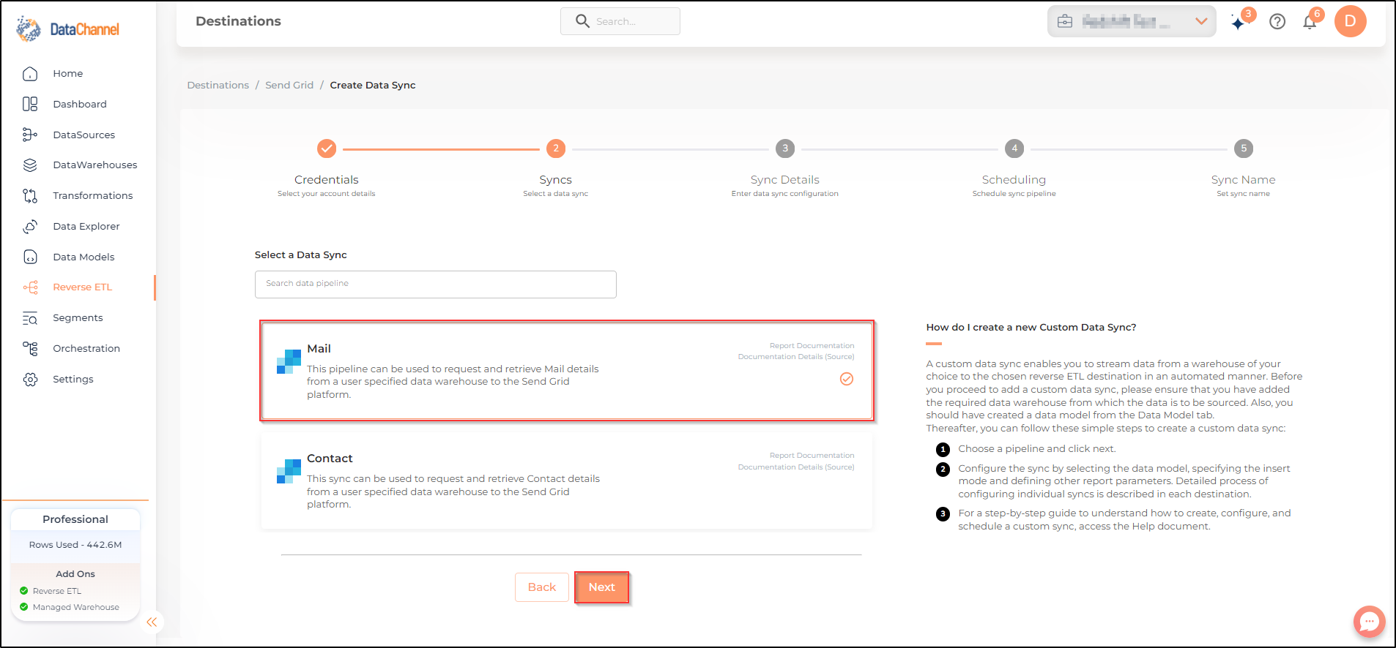Click step 2 Syncs indicator
Viewport: 1396px width, 648px height.
[556, 148]
